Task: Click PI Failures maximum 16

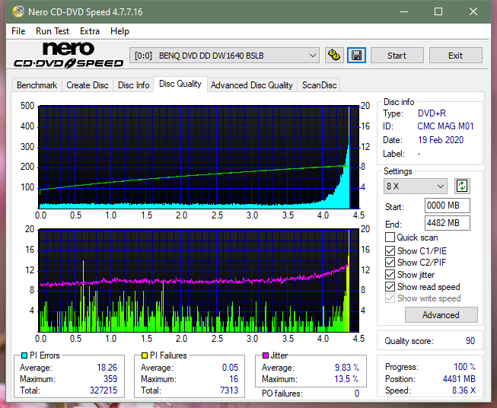Action: (234, 378)
